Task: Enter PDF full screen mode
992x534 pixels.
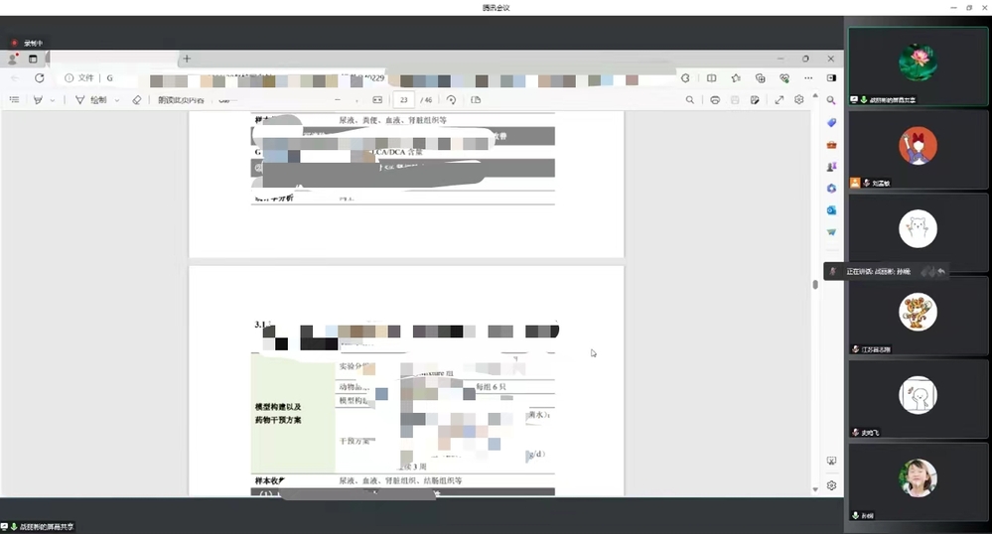Action: pyautogui.click(x=779, y=100)
